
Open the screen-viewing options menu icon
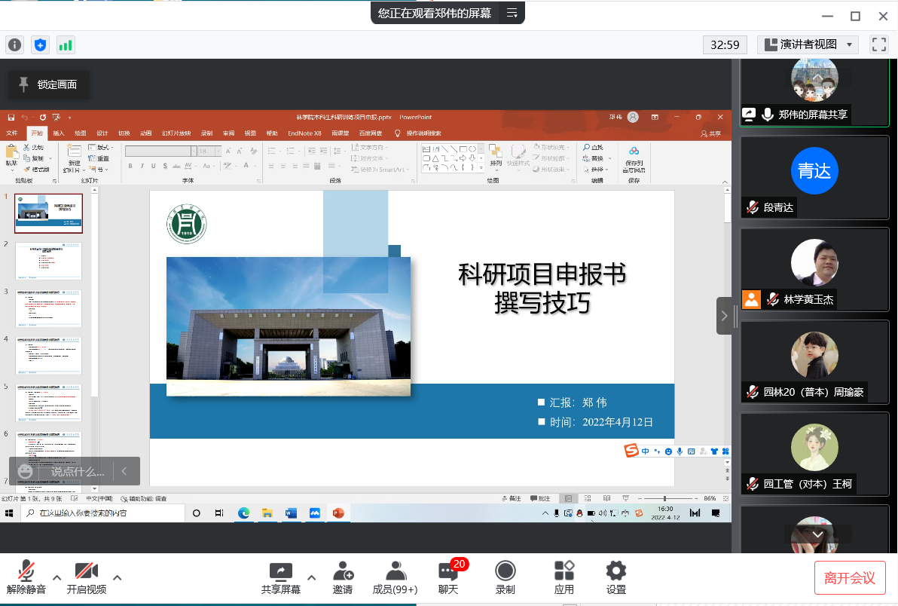coord(512,13)
